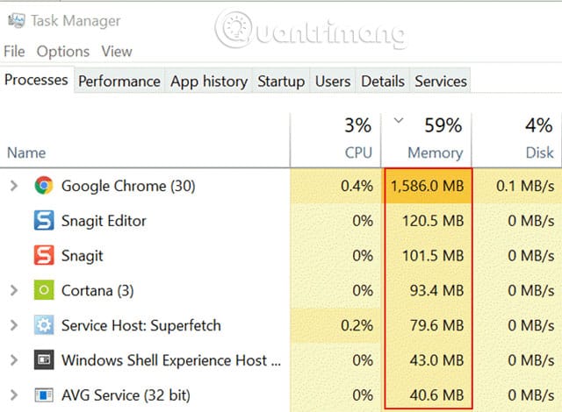Viewport: 562px width, 412px height.
Task: Click the Google Chrome process icon
Action: tap(44, 185)
